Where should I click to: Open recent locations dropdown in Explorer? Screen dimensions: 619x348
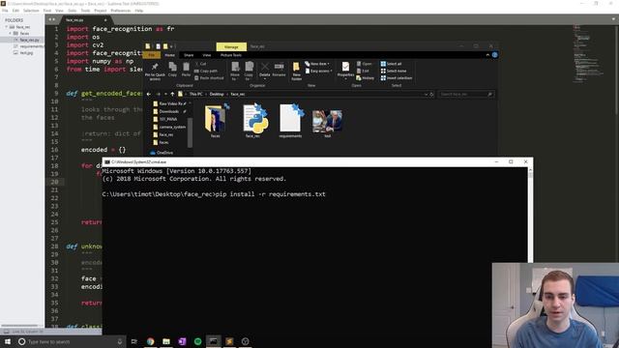coord(165,95)
